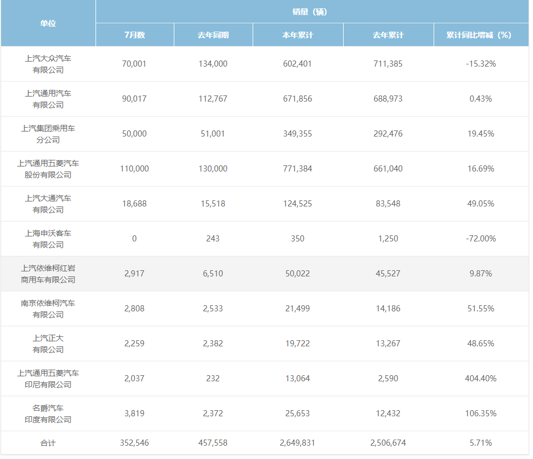Click the 6,510 cell

pos(213,274)
